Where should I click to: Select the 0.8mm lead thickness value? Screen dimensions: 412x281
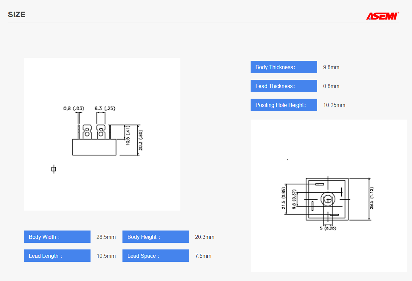pos(331,86)
